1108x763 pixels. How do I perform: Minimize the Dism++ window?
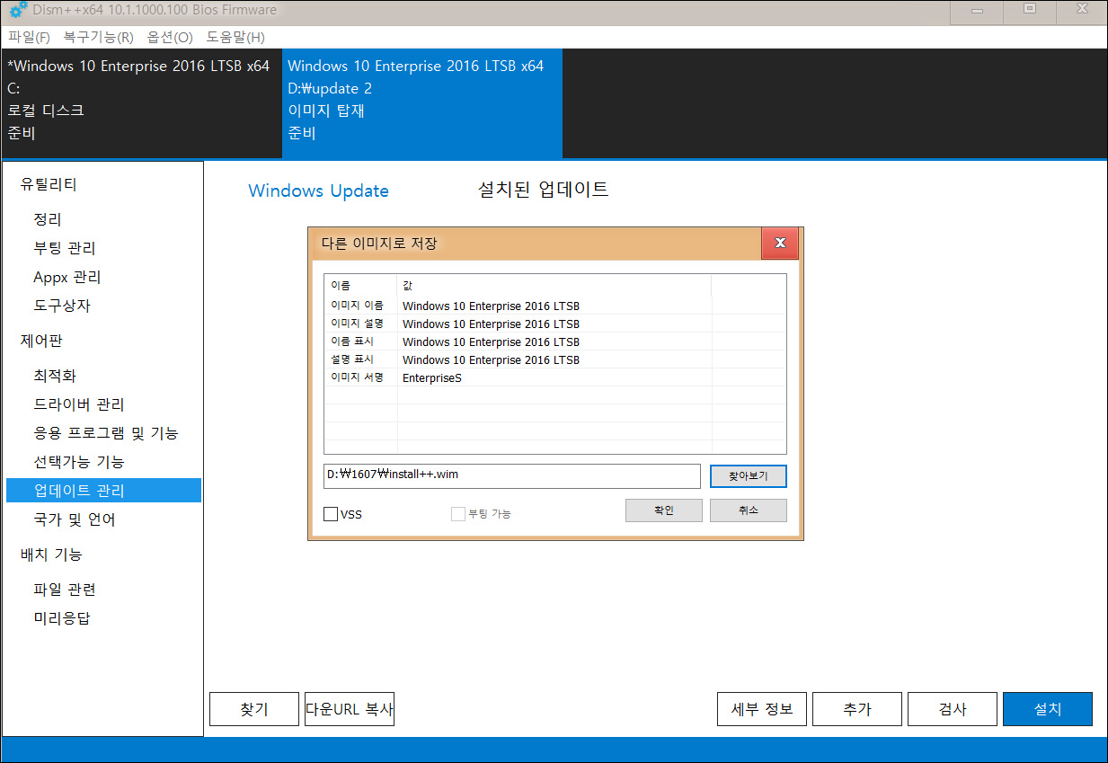coord(978,11)
